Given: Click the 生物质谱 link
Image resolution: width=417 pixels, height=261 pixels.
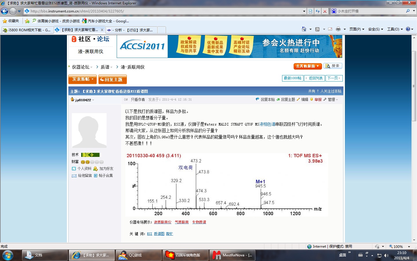Looking at the screenshot, I should tap(199, 222).
